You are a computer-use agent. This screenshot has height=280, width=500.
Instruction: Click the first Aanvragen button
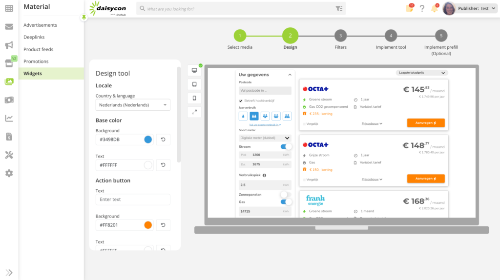[426, 123]
